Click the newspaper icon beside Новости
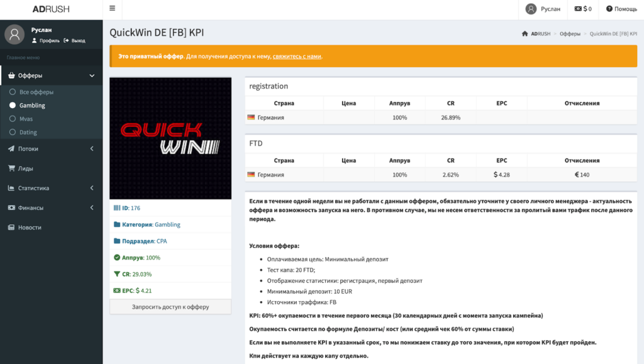This screenshot has width=644, height=364. (x=11, y=228)
